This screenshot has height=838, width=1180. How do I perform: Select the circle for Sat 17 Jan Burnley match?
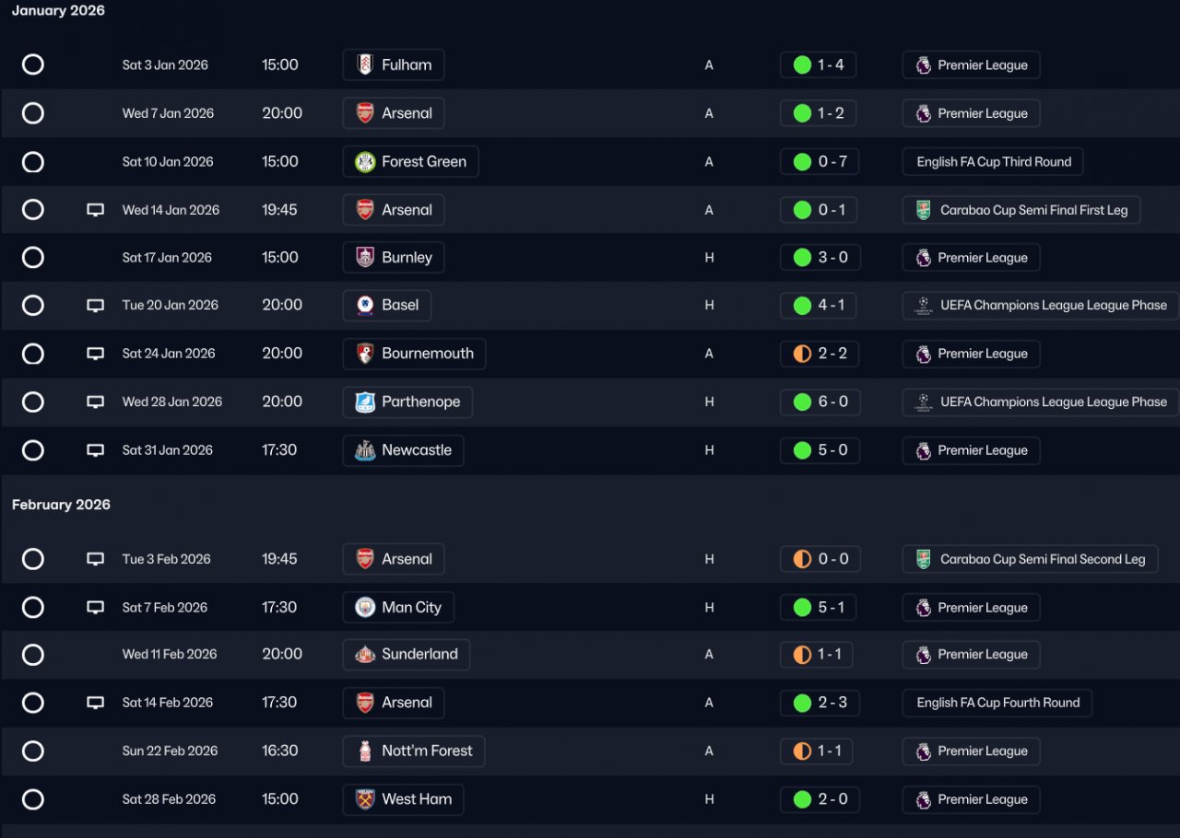[33, 258]
